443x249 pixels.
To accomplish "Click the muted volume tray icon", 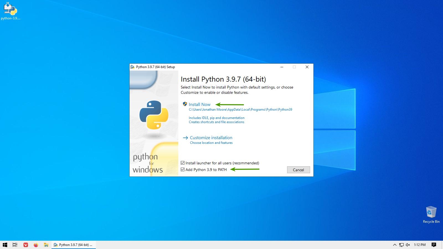I will point(408,245).
